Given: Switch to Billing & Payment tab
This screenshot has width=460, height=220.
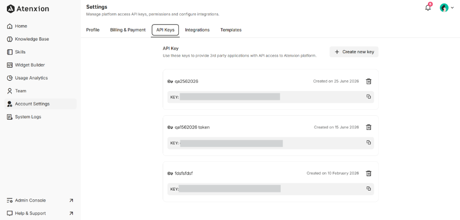Looking at the screenshot, I should (128, 30).
